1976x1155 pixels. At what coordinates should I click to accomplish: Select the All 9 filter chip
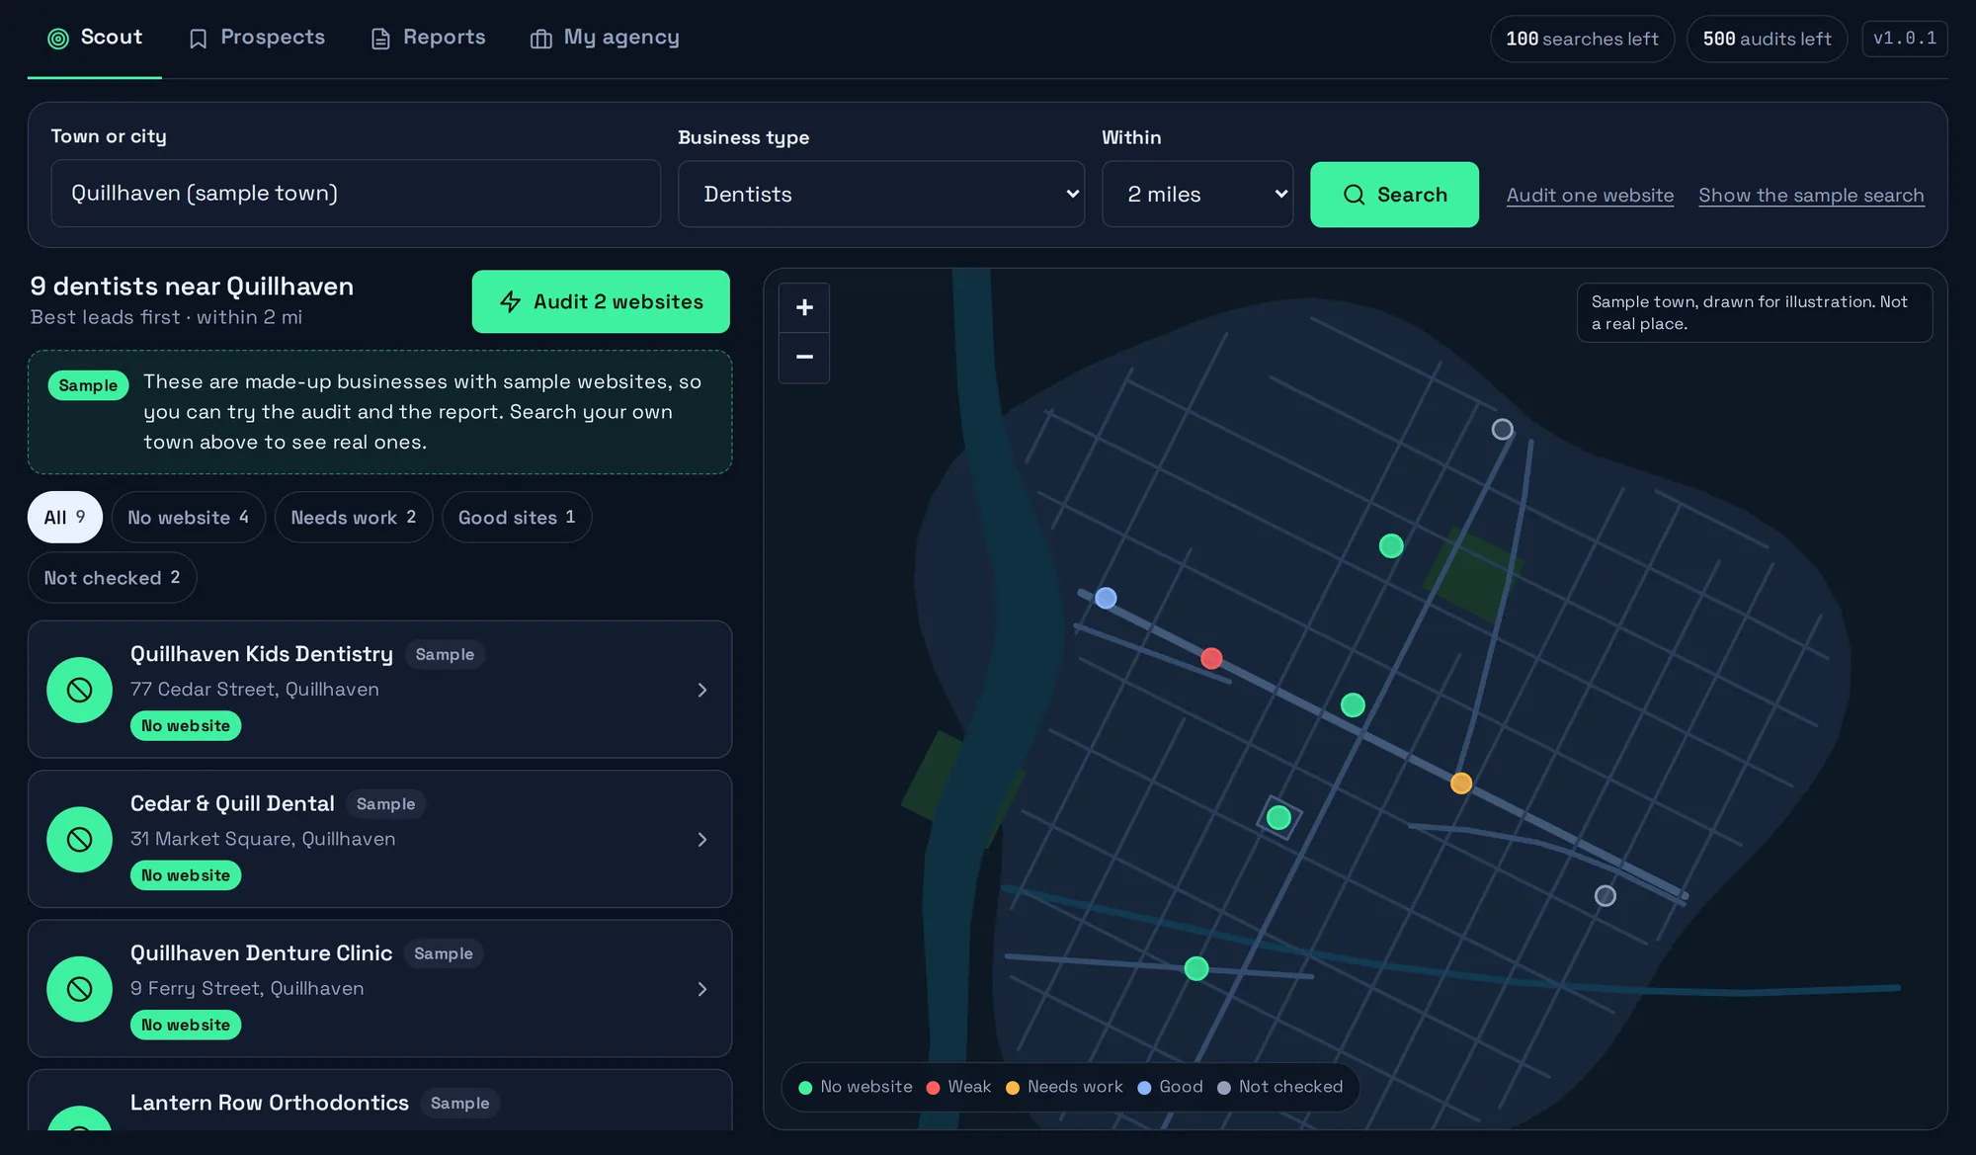(x=65, y=517)
